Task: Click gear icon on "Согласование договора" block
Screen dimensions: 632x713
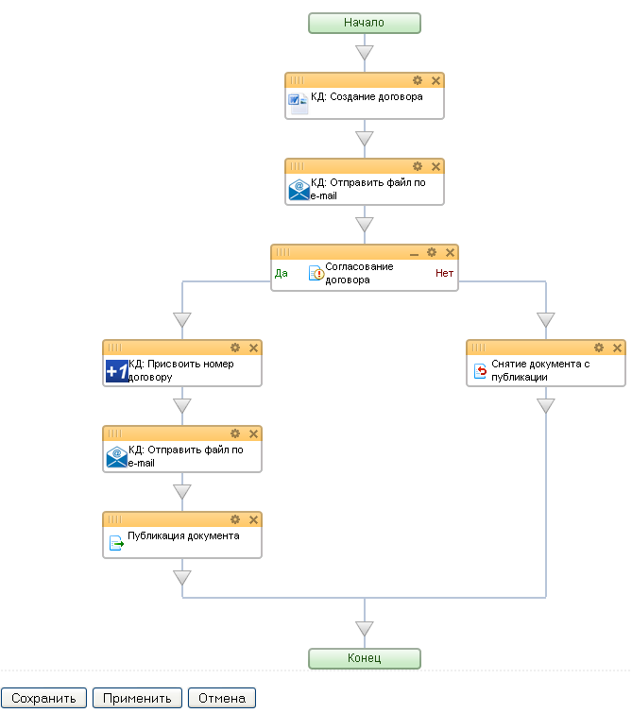Action: (x=432, y=252)
